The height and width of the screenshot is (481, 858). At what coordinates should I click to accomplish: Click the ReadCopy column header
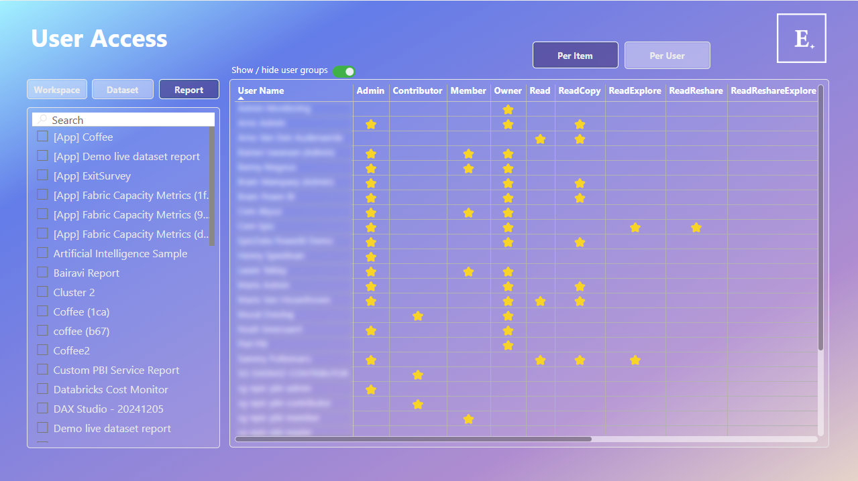coord(580,90)
